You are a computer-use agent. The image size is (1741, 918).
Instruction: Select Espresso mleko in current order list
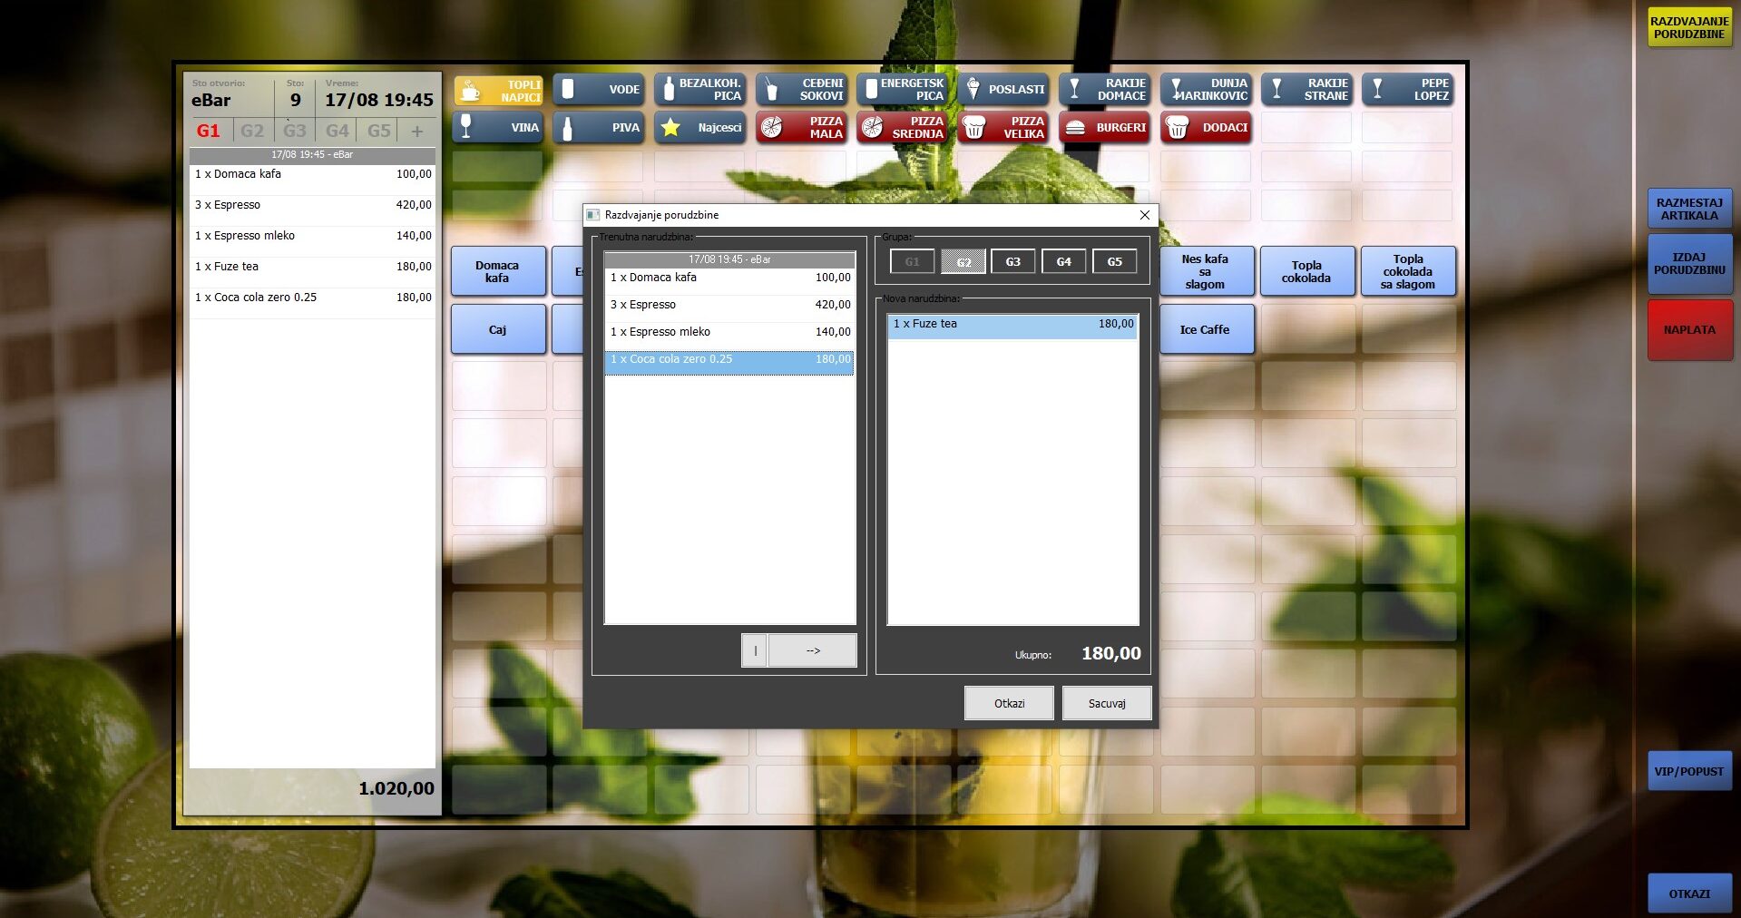[x=729, y=332]
